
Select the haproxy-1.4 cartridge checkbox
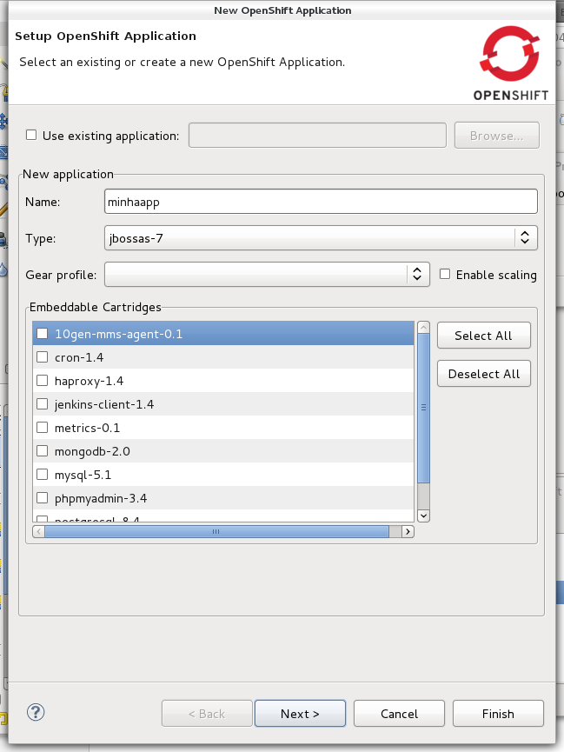[x=43, y=380]
